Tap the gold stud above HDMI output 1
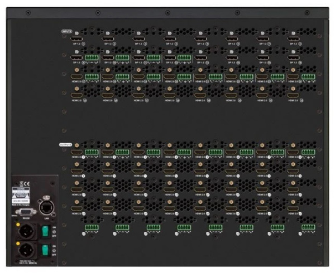The height and width of the screenshot is (273, 335). (76, 145)
